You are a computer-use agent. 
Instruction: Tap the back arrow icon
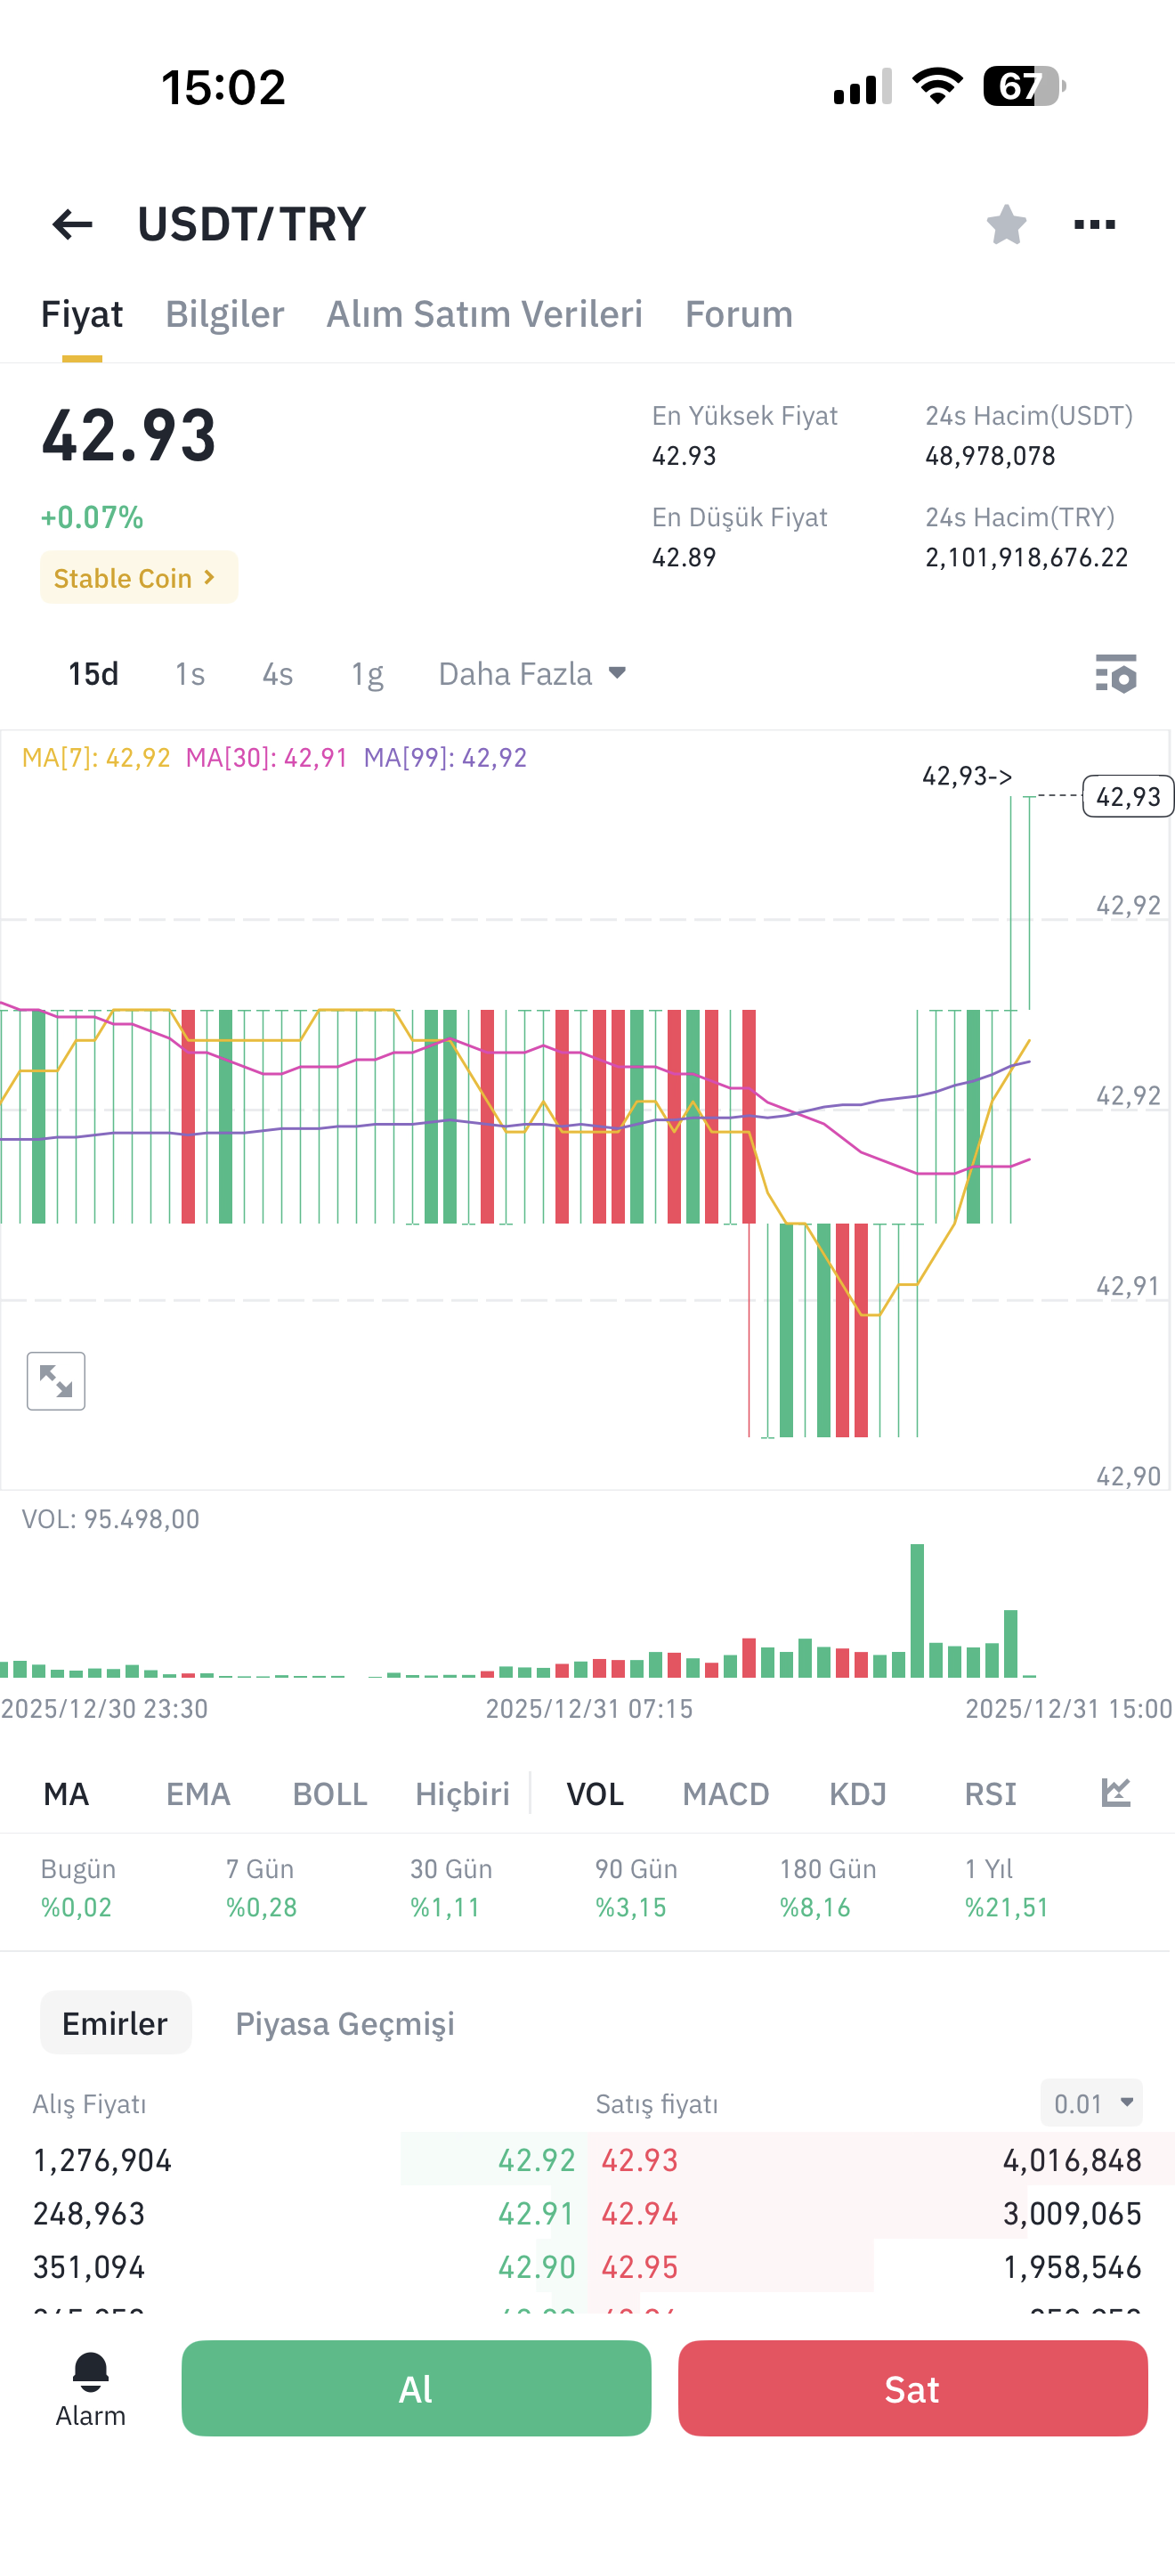(x=72, y=224)
